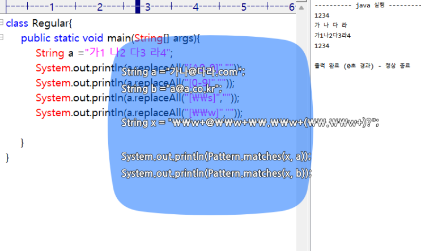Click the '1234' output line below '가1나2다3라4'

tap(322, 46)
